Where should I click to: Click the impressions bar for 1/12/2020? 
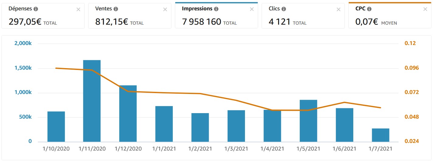pyautogui.click(x=128, y=113)
